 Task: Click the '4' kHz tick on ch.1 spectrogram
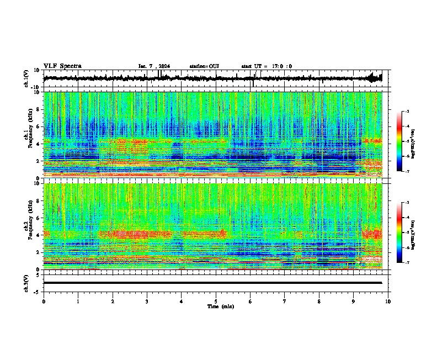(38, 144)
